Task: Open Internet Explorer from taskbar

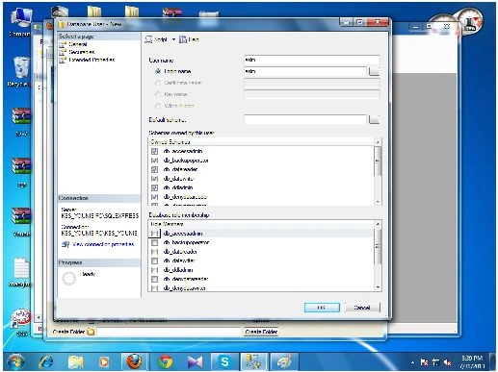Action: pos(46,362)
